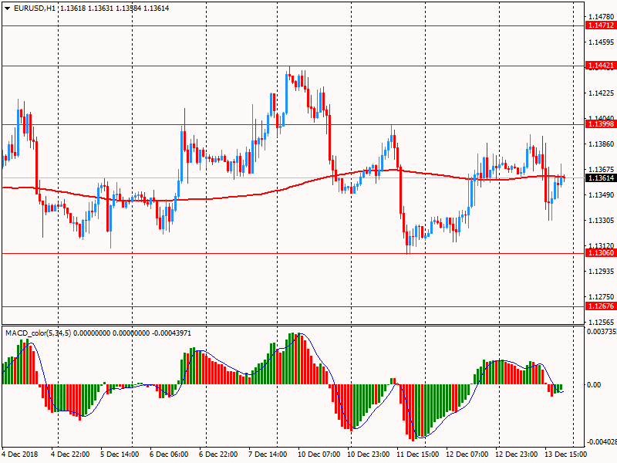
Task: Click the 13 Dec 15:00 time label
Action: 567,455
